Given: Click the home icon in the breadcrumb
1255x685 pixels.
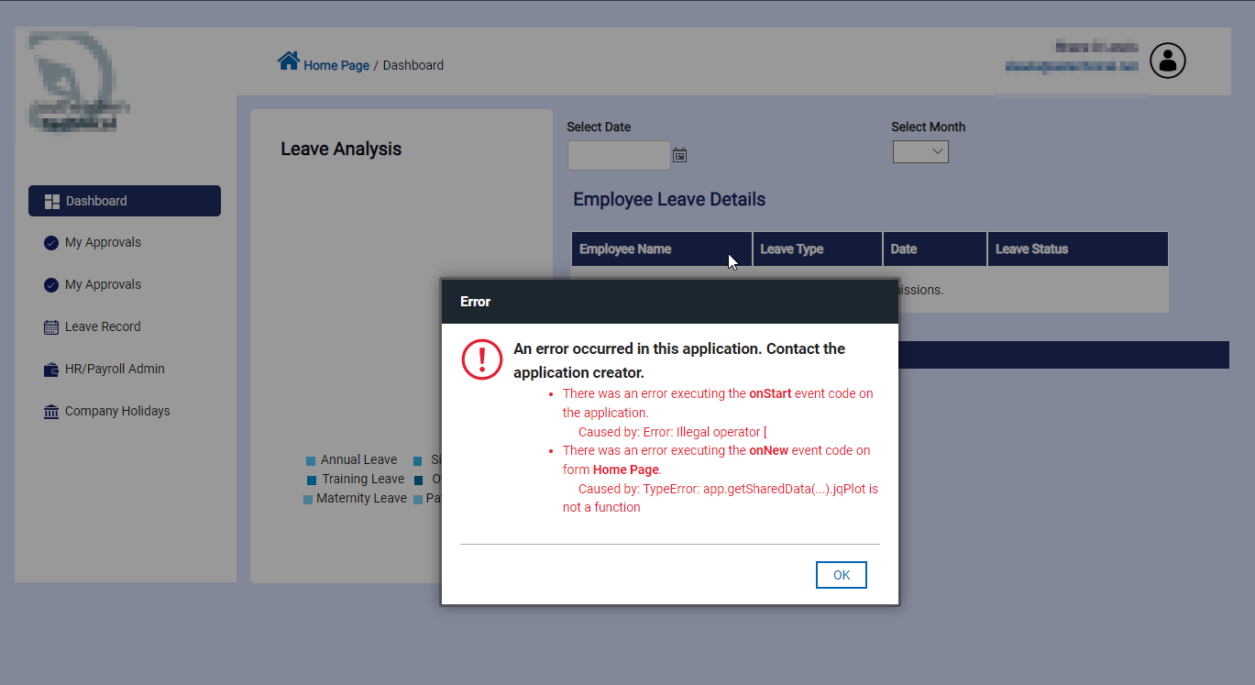Looking at the screenshot, I should tap(289, 61).
